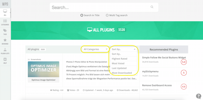Open the All Categories dropdown
Image resolution: width=203 pixels, height=100 pixels.
[96, 49]
